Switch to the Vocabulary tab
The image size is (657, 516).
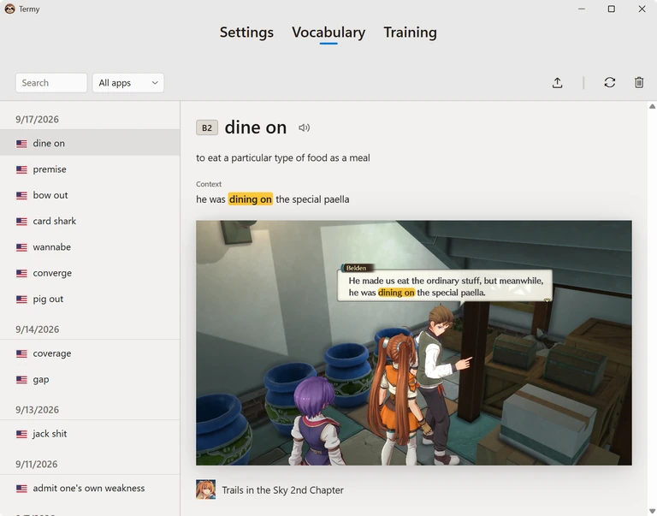pos(328,33)
